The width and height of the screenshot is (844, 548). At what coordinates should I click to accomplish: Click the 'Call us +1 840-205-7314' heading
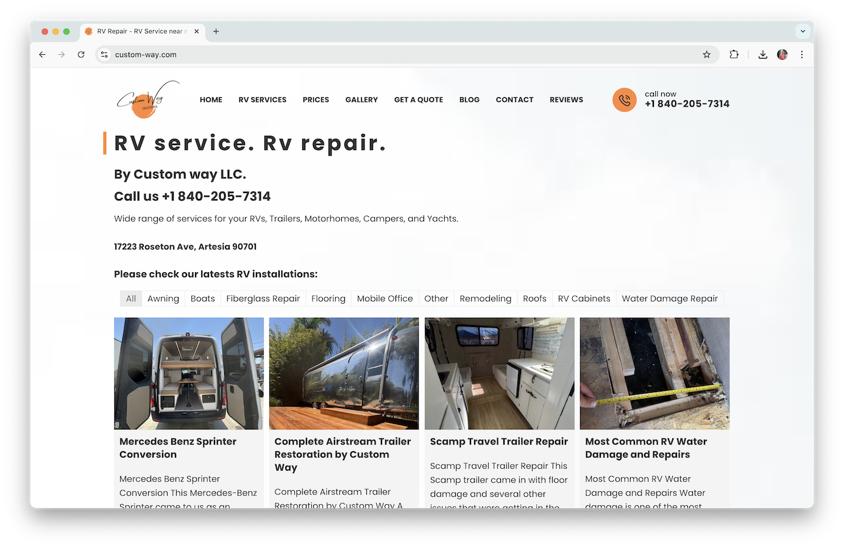point(192,196)
